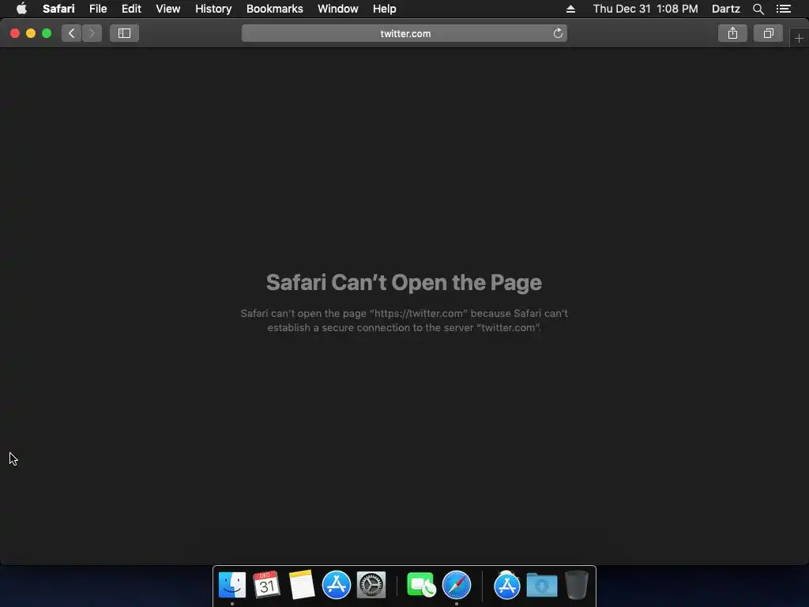809x607 pixels.
Task: Open the App Store beside Notes
Action: click(337, 585)
